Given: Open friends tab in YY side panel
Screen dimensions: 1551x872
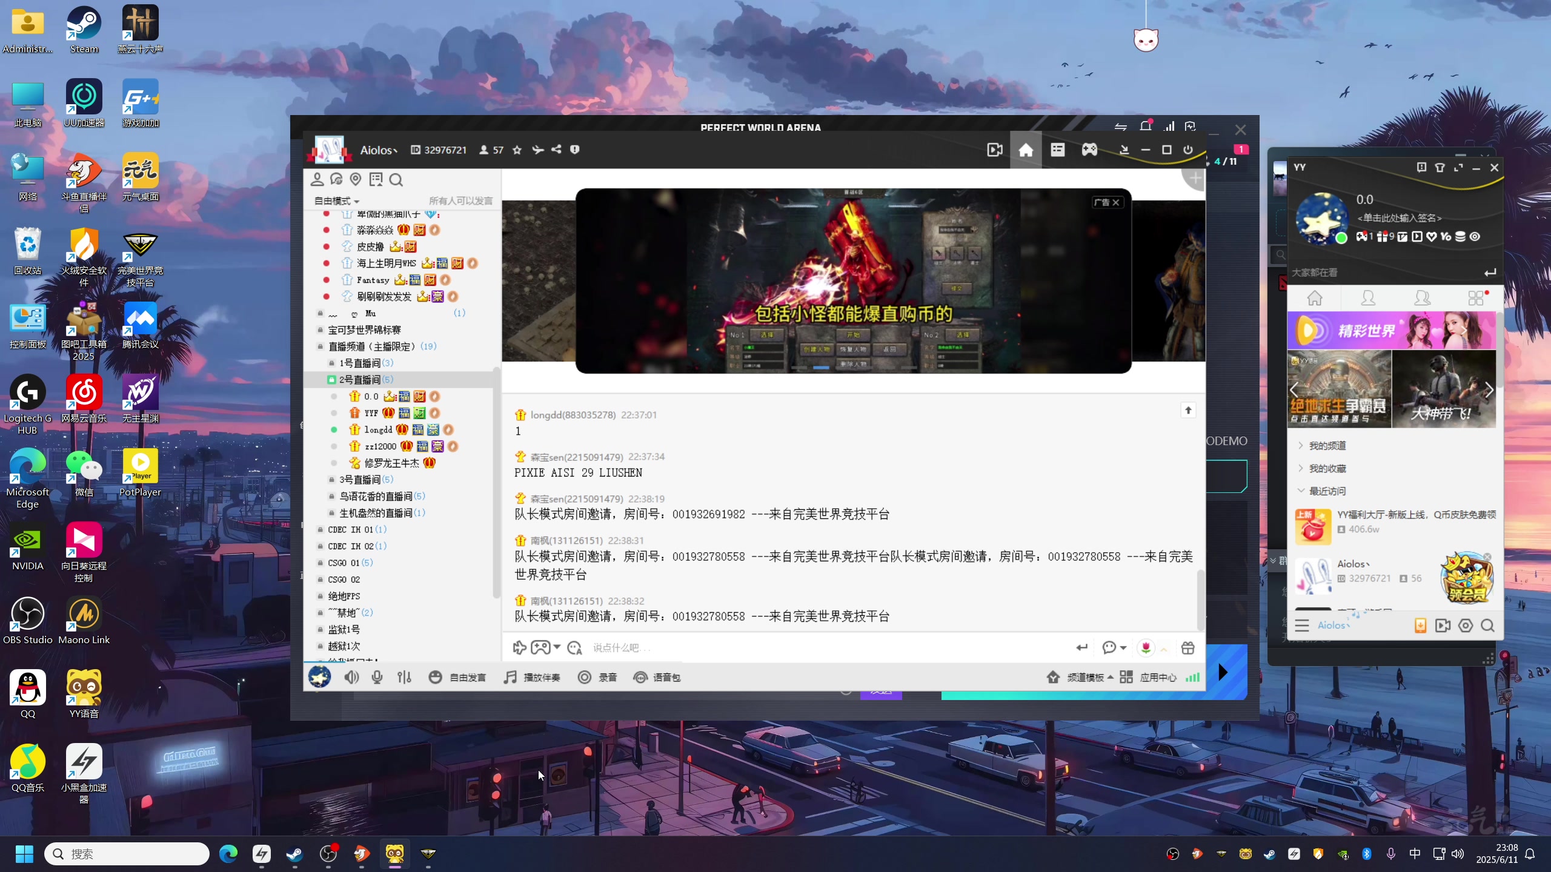Looking at the screenshot, I should coord(1368,298).
